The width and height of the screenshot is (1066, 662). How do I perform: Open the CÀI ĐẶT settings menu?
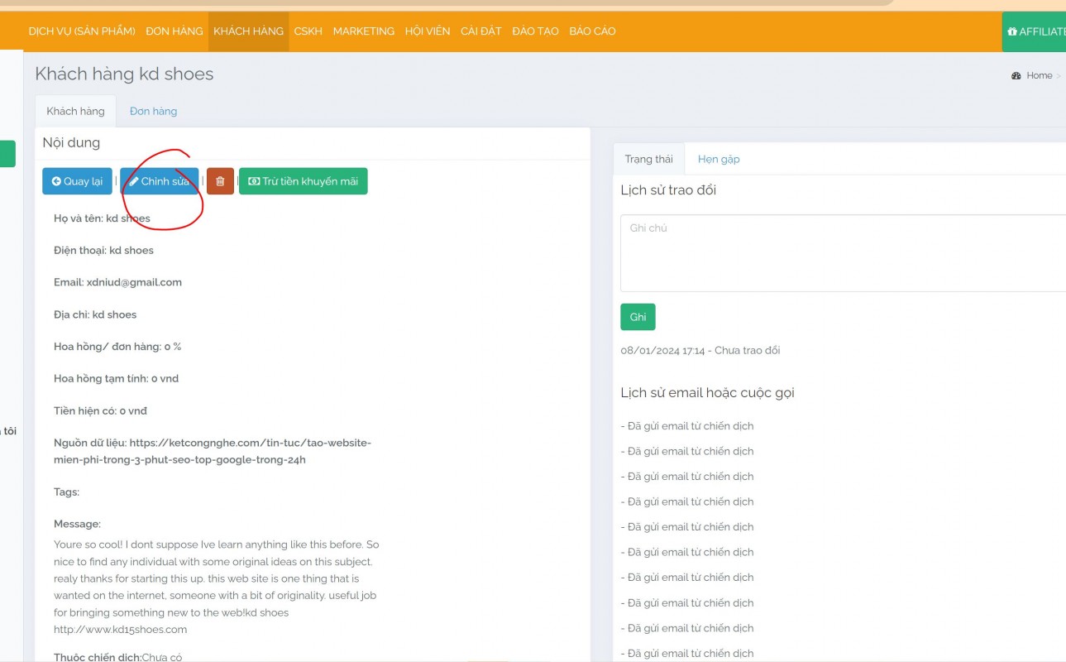(x=480, y=31)
